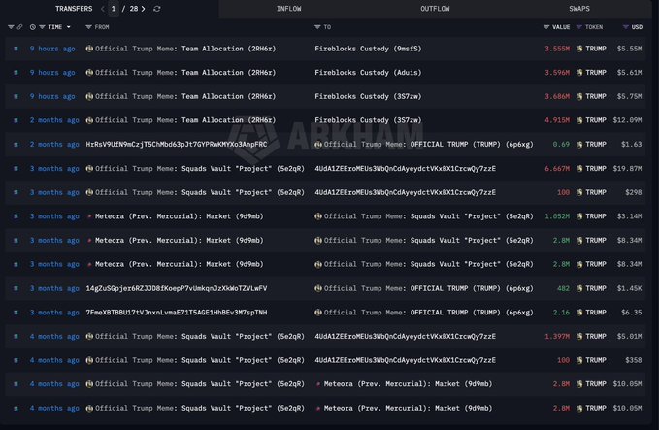The height and width of the screenshot is (430, 659).
Task: Select value 1.052M
Action: click(557, 216)
